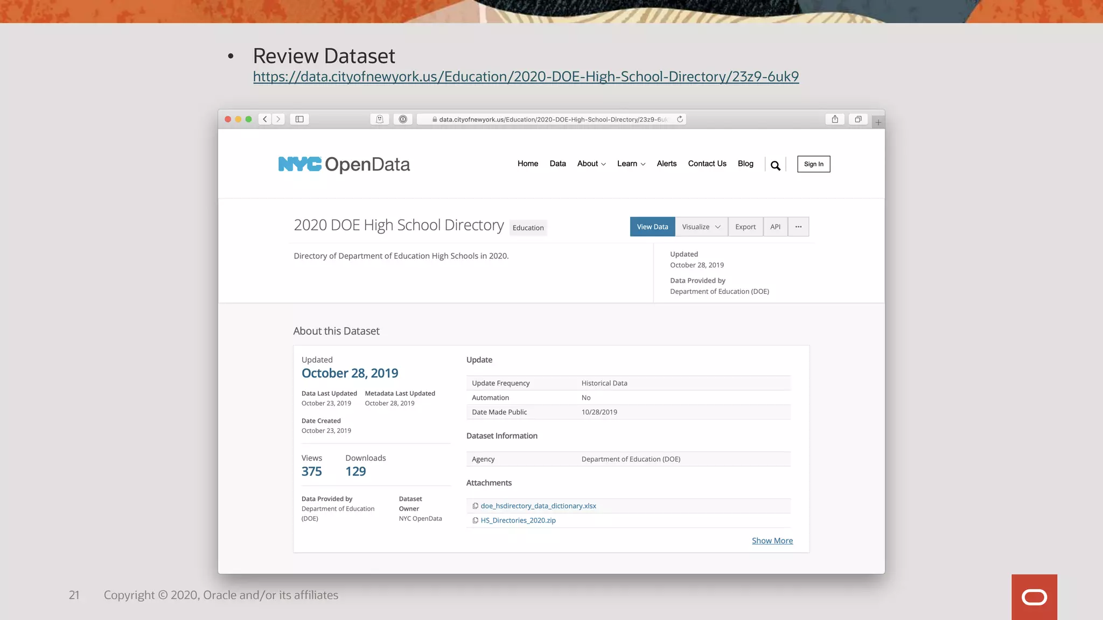Screen dimensions: 1103x620
Task: Click the Oracle copyright footer text
Action: (221, 595)
